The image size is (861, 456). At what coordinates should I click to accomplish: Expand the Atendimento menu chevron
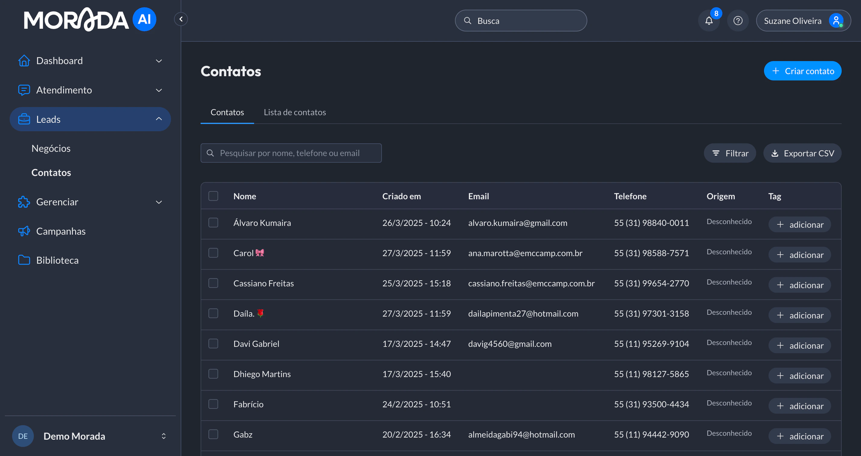coord(159,90)
